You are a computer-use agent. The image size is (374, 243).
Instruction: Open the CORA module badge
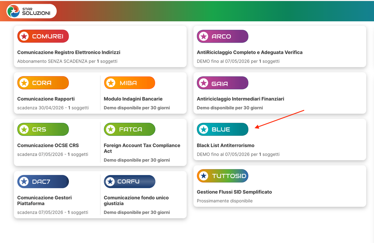43,83
